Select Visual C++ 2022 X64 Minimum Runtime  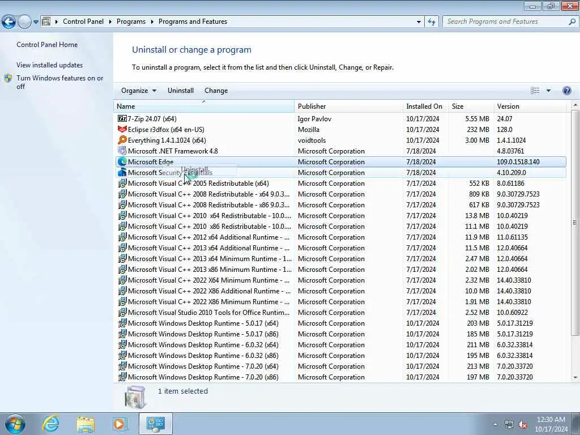pos(340,280)
